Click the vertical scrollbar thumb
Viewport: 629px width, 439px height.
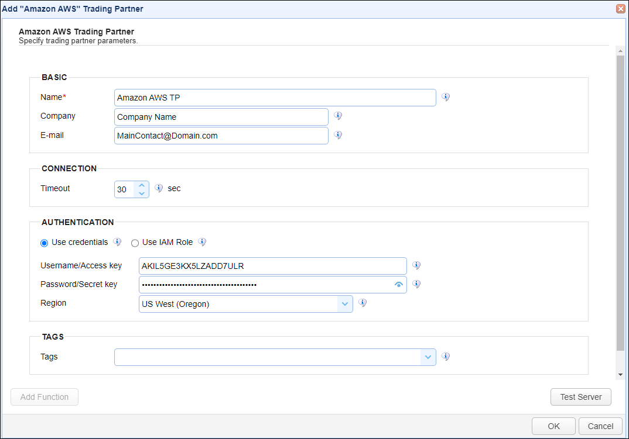(621, 203)
